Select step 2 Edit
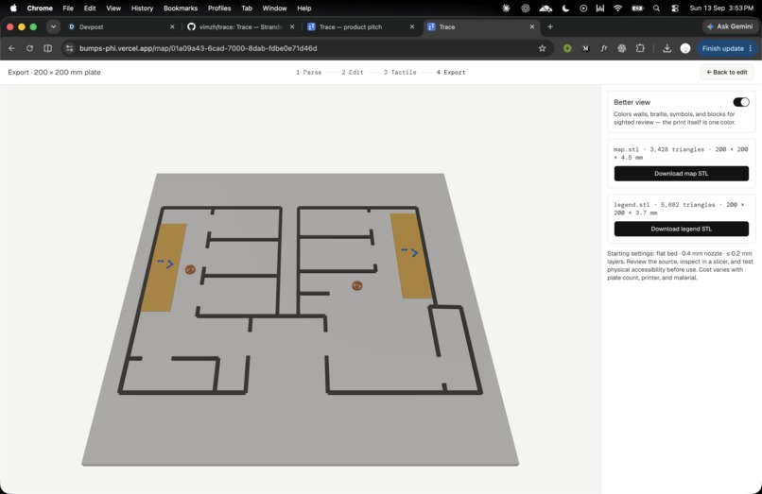Screen dimensions: 762x494 (x=353, y=73)
